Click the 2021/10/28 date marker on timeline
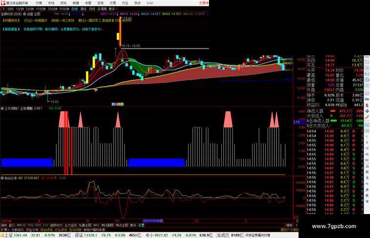Screen dimensions: 370x238 pos(153,221)
